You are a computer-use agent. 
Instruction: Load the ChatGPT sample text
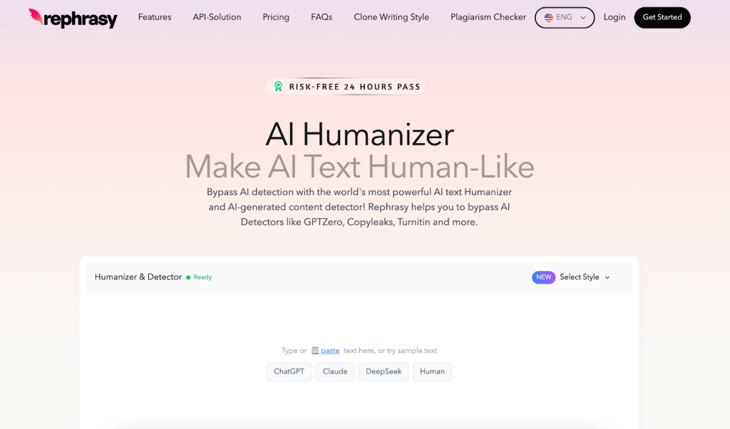click(x=289, y=372)
